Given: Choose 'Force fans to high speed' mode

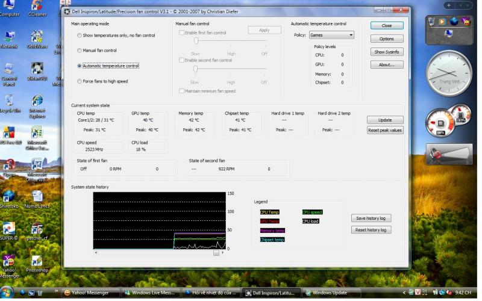Looking at the screenshot, I should pos(80,81).
